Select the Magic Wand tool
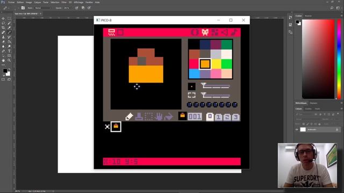Viewport: 344px width, 193px height. [9, 23]
